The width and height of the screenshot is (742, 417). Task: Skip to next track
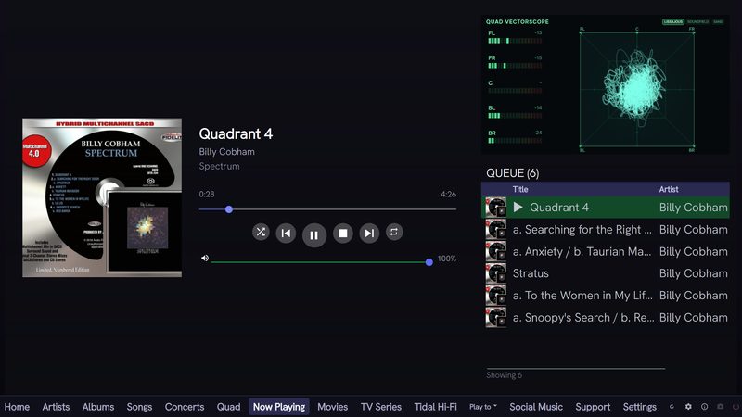click(369, 234)
